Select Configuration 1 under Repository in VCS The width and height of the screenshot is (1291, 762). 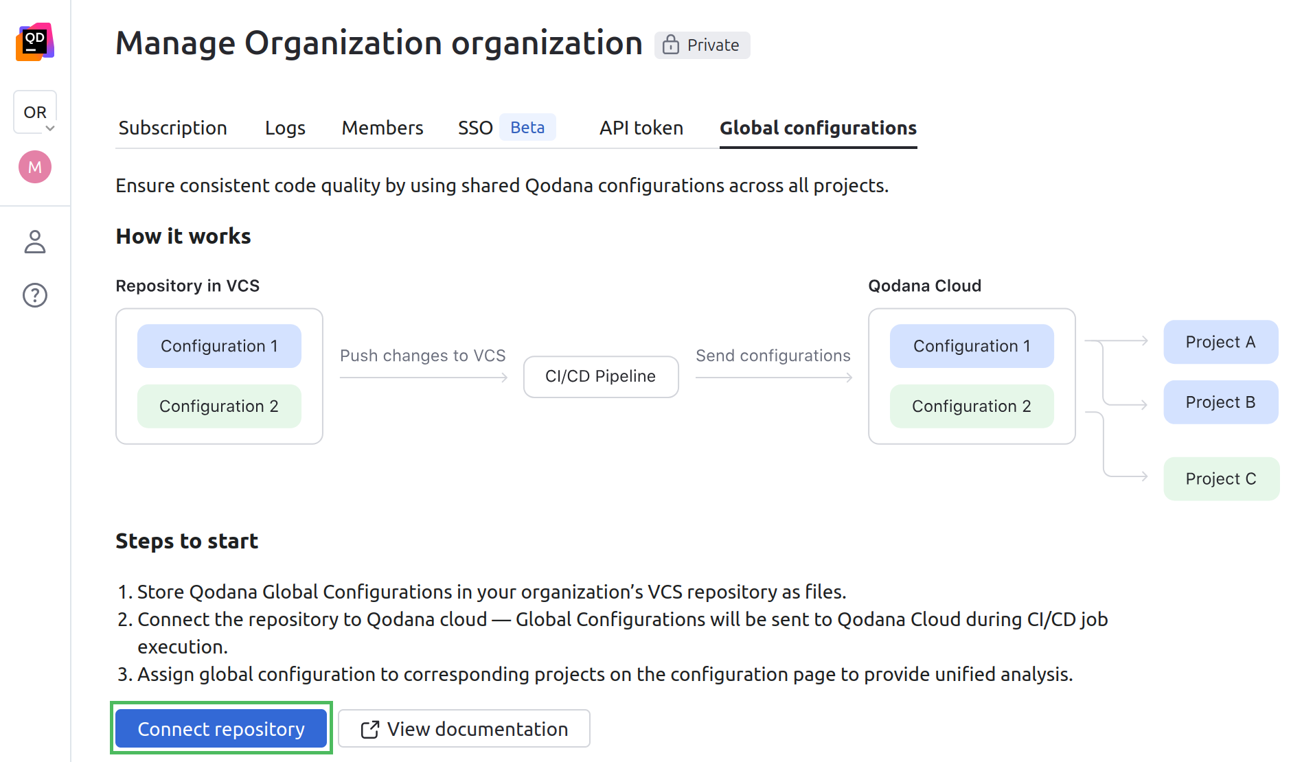click(218, 346)
